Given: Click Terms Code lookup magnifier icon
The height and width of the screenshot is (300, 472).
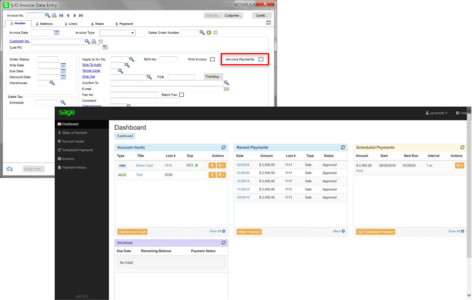Looking at the screenshot, I should coord(120,71).
